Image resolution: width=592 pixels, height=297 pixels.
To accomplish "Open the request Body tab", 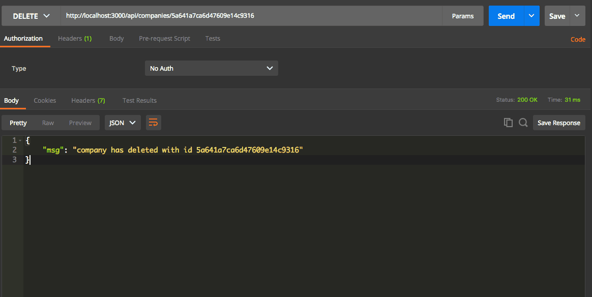I will [116, 39].
